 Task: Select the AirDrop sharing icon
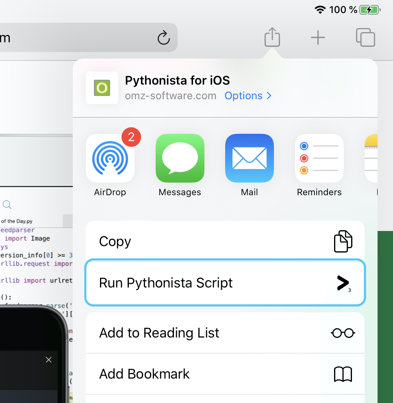pyautogui.click(x=110, y=158)
